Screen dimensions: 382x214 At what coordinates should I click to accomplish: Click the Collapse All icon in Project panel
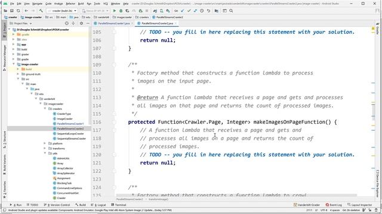point(73,23)
